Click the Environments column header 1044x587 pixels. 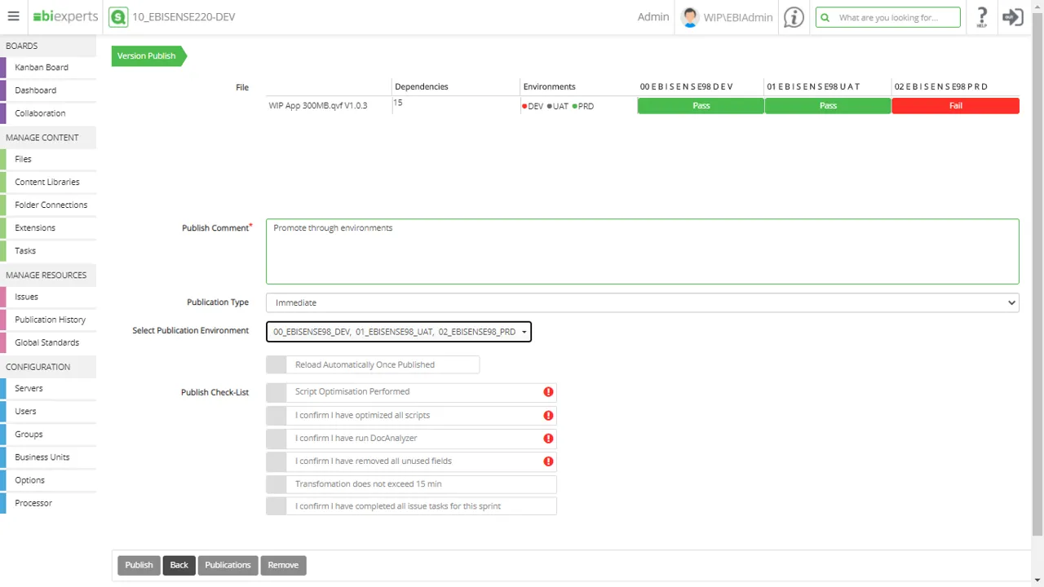tap(549, 86)
